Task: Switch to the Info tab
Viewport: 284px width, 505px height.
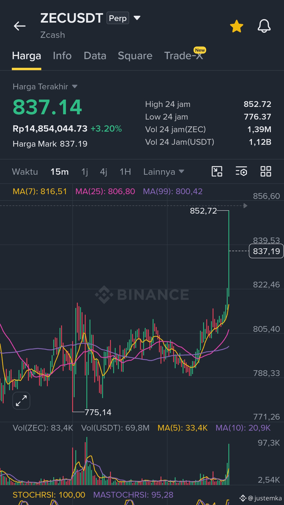Action: 62,56
